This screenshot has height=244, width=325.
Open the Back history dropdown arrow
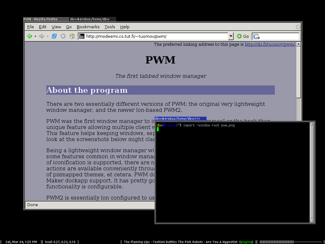point(35,36)
